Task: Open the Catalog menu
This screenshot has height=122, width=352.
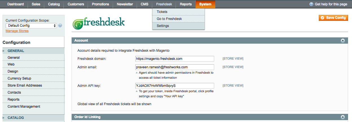Action: click(x=54, y=4)
